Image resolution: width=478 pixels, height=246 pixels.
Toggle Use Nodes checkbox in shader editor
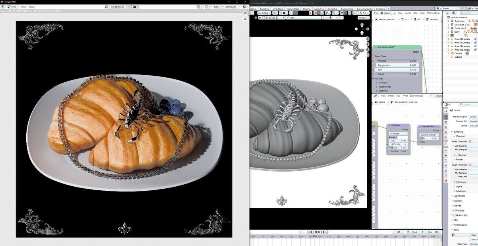coord(429,13)
